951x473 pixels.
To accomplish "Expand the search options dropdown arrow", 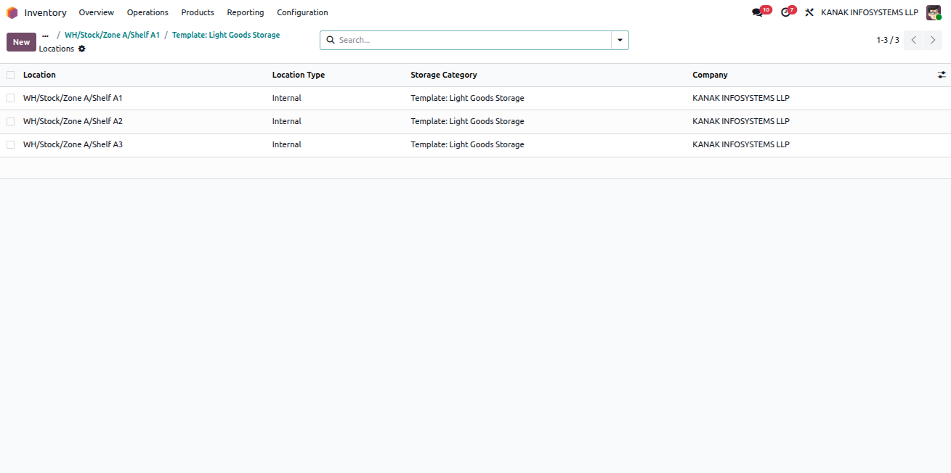I will coord(620,40).
